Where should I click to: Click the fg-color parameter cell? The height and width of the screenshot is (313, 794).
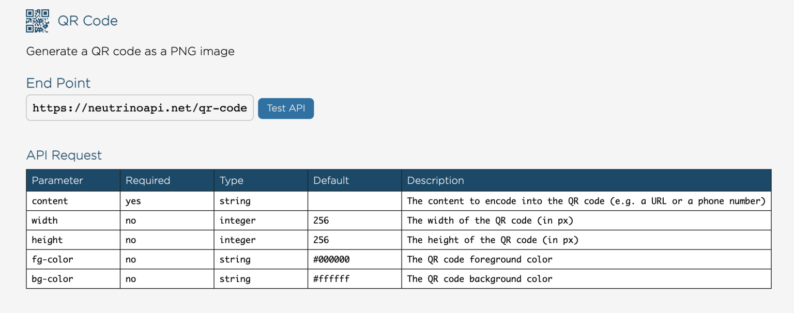(x=50, y=259)
